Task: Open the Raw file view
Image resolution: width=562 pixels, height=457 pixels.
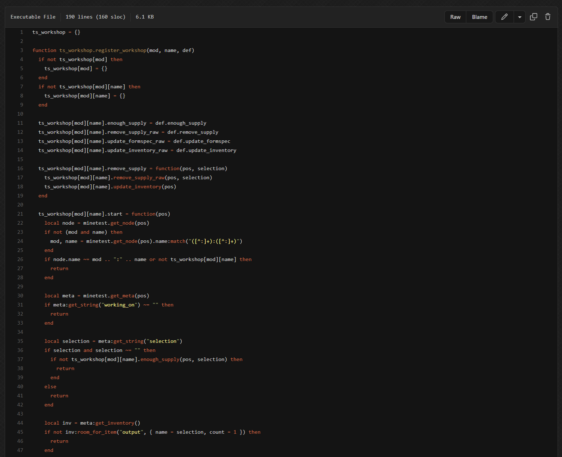Action: point(455,17)
